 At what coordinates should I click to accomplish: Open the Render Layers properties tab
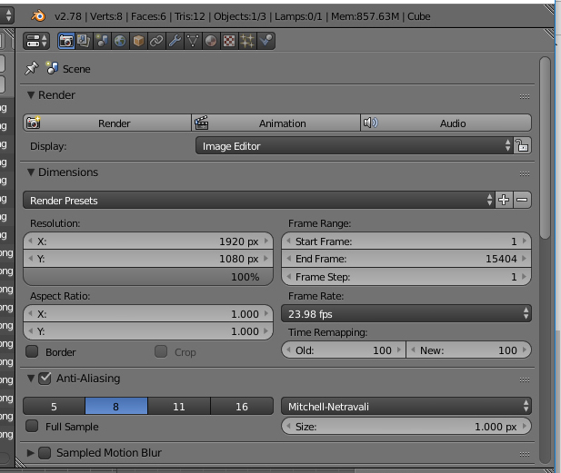point(84,41)
